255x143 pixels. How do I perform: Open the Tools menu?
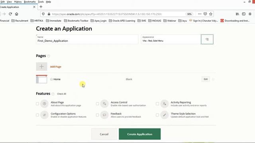[x=41, y=2]
